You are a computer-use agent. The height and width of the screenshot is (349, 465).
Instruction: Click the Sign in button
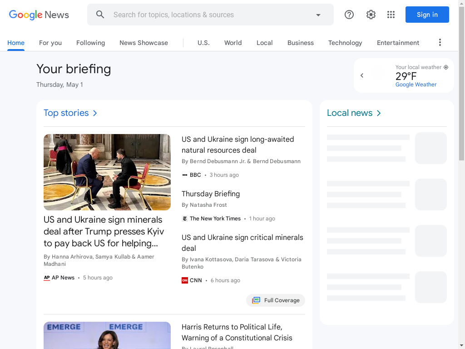pos(427,15)
